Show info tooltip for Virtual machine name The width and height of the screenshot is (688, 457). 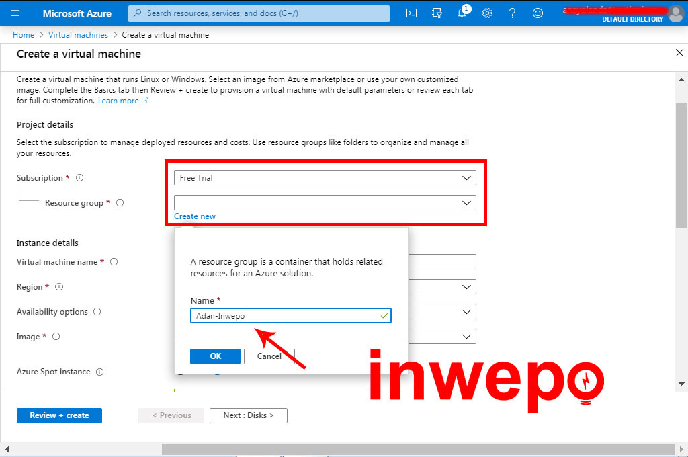coord(114,262)
